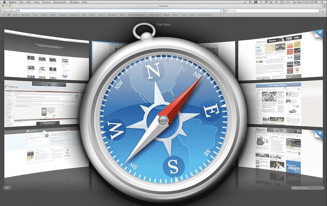Expand the Misc bookmarks folder

coord(122,15)
